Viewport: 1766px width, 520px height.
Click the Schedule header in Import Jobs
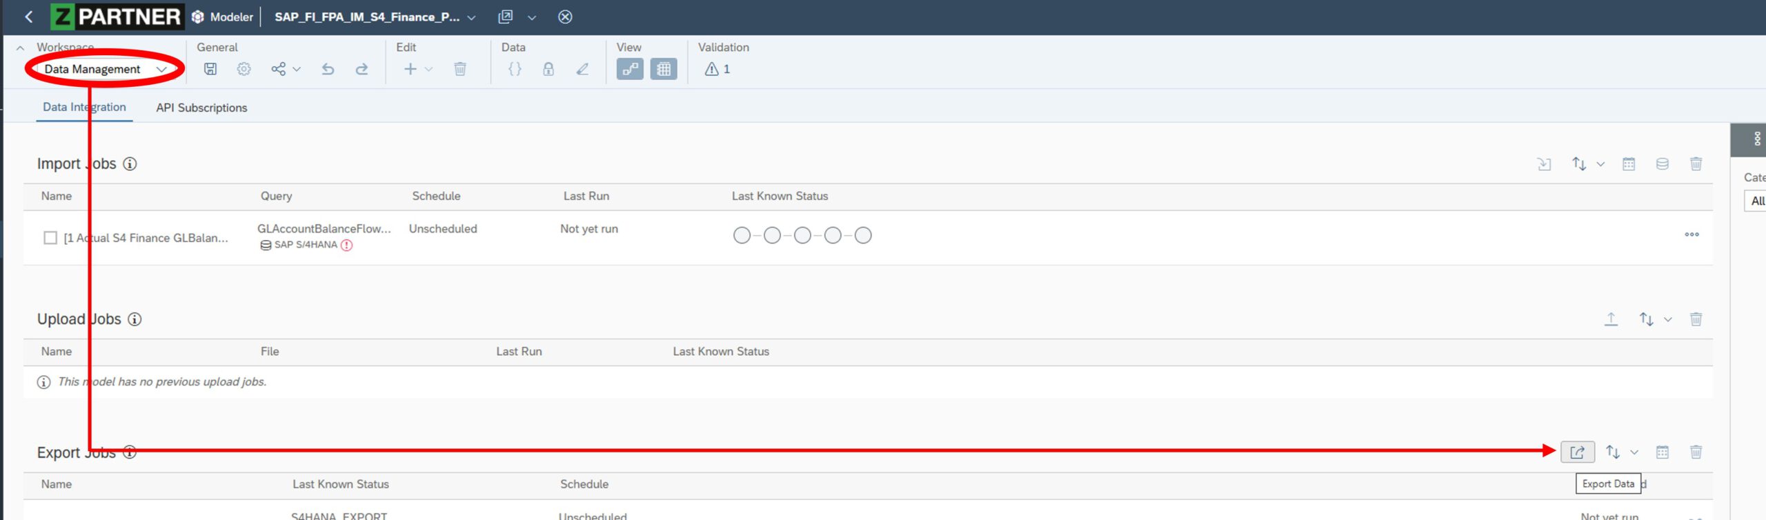click(436, 196)
